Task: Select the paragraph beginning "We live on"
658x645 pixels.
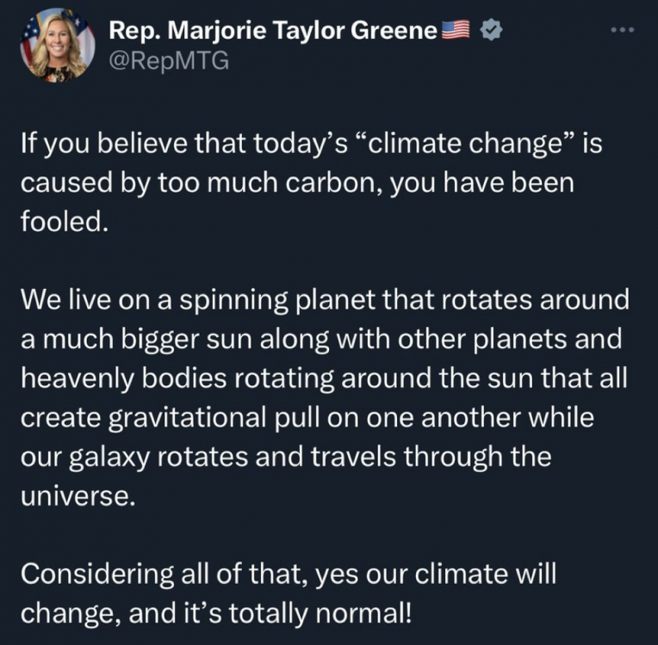Action: [x=325, y=397]
